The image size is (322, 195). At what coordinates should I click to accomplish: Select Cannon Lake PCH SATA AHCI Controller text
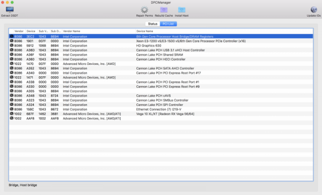coord(165,68)
